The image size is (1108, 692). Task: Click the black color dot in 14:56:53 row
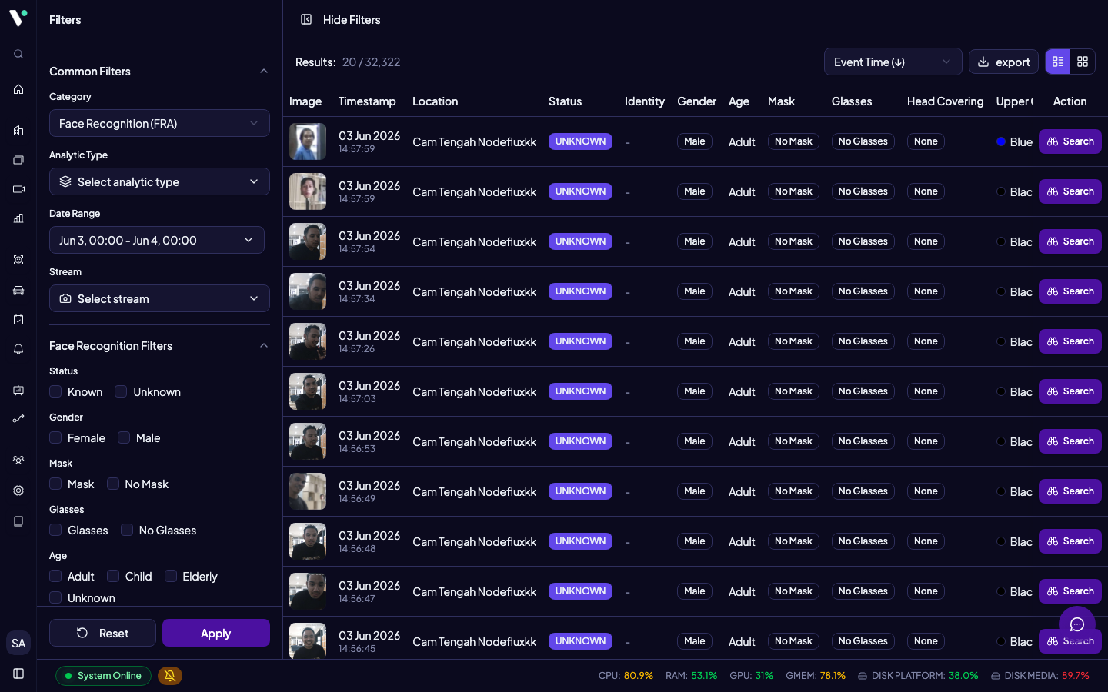click(x=1001, y=441)
